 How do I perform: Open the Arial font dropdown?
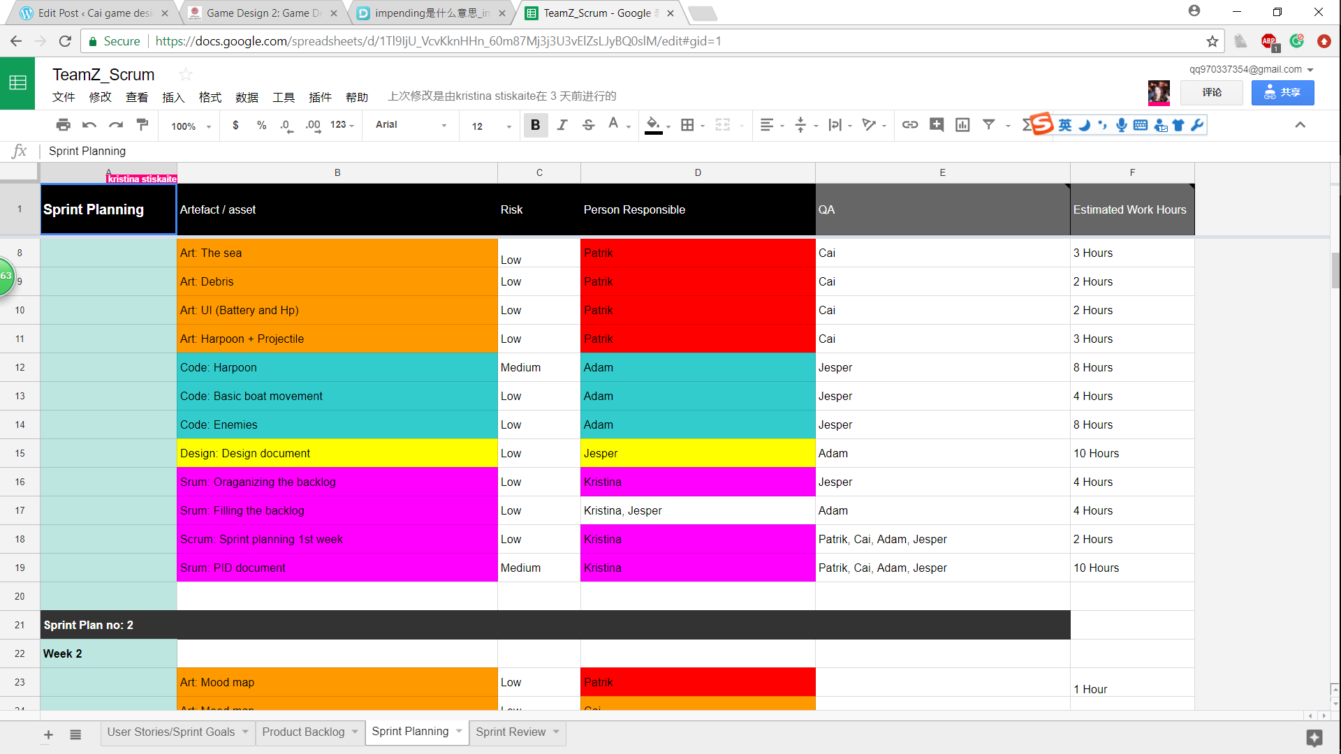(x=411, y=125)
